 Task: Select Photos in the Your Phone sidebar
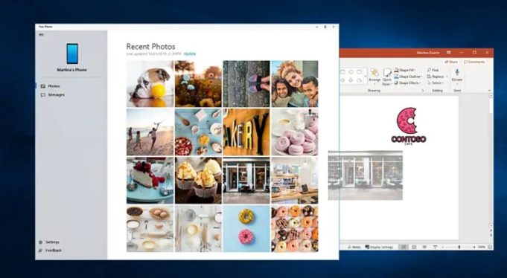(x=51, y=86)
